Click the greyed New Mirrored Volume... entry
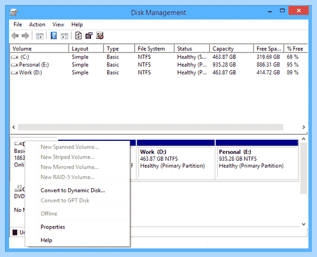Viewport: 317px width, 257px height. (x=70, y=167)
